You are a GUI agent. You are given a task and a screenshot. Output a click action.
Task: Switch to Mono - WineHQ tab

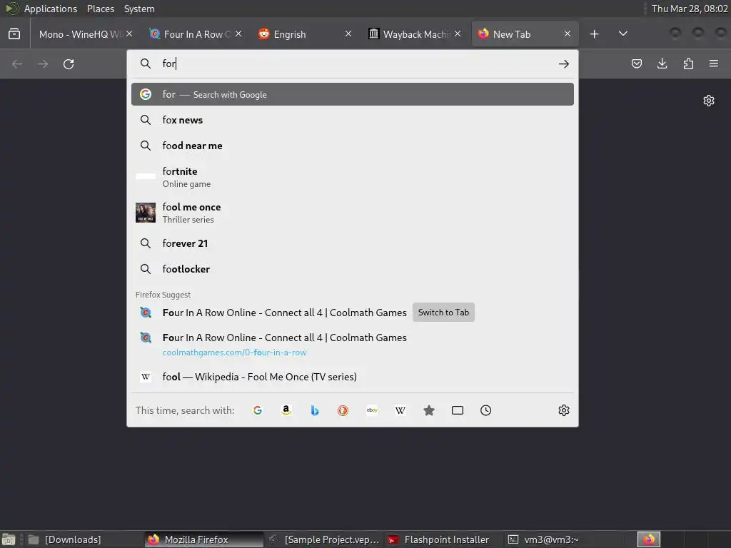click(x=79, y=34)
